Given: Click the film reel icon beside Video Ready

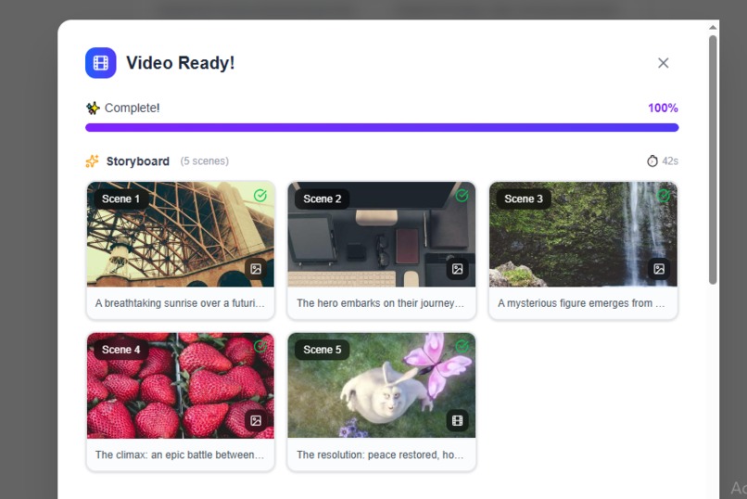Looking at the screenshot, I should pyautogui.click(x=100, y=63).
